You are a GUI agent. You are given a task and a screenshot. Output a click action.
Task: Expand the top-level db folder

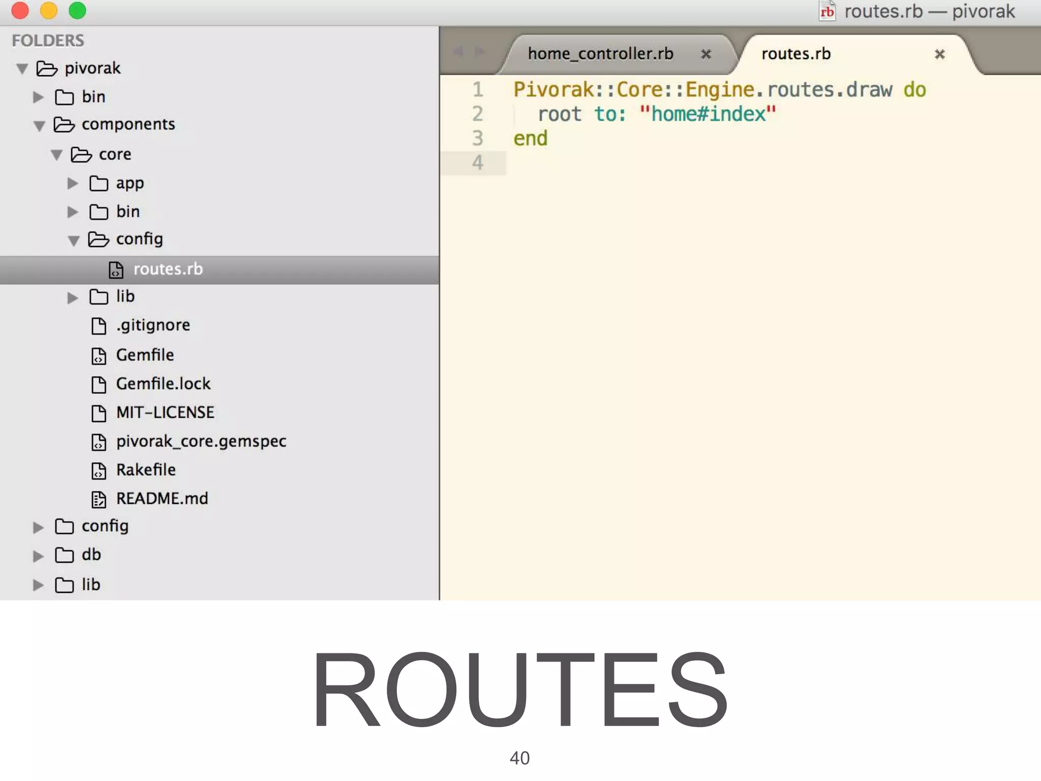coord(38,556)
